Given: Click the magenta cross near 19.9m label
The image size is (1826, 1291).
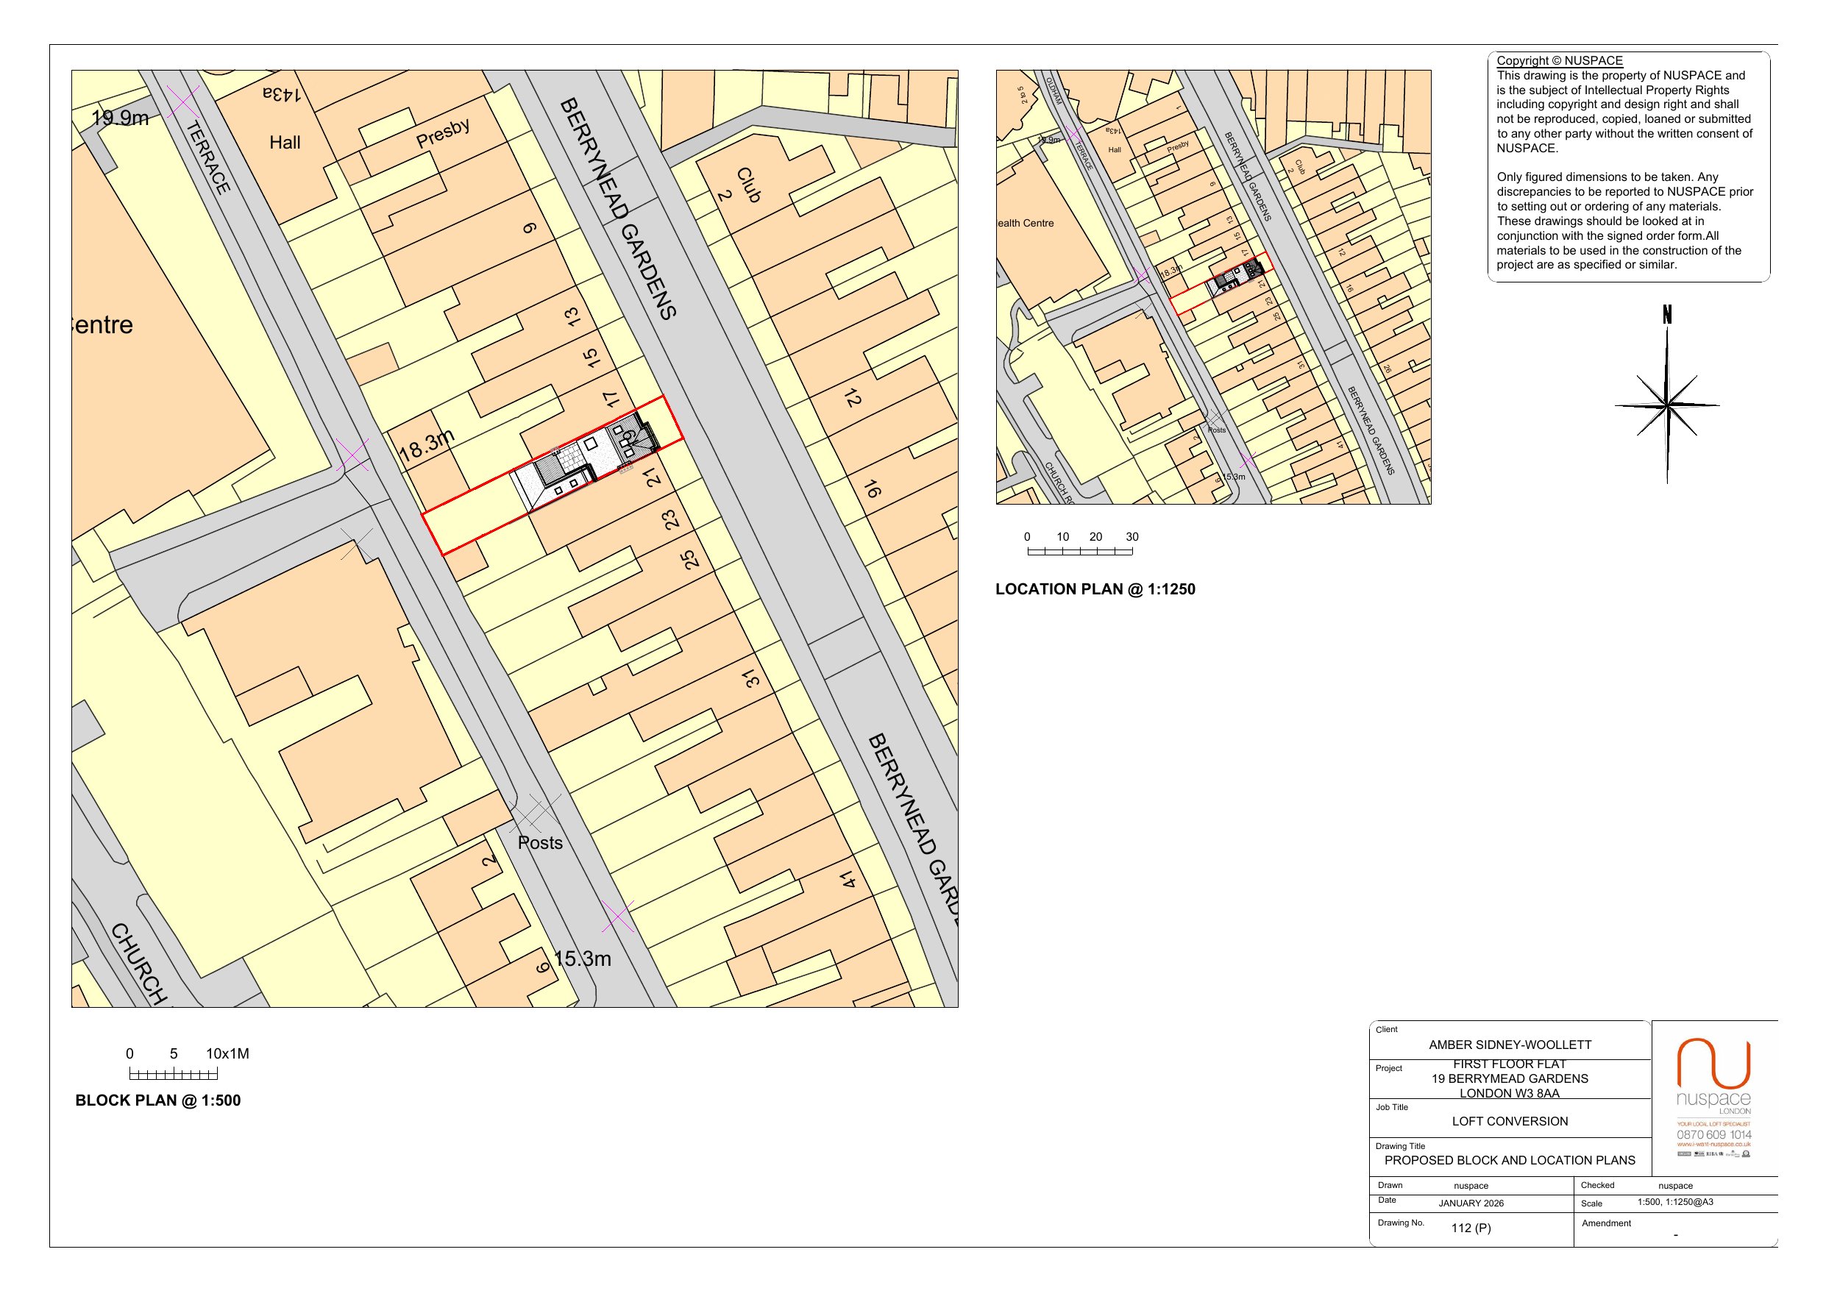Looking at the screenshot, I should 184,104.
